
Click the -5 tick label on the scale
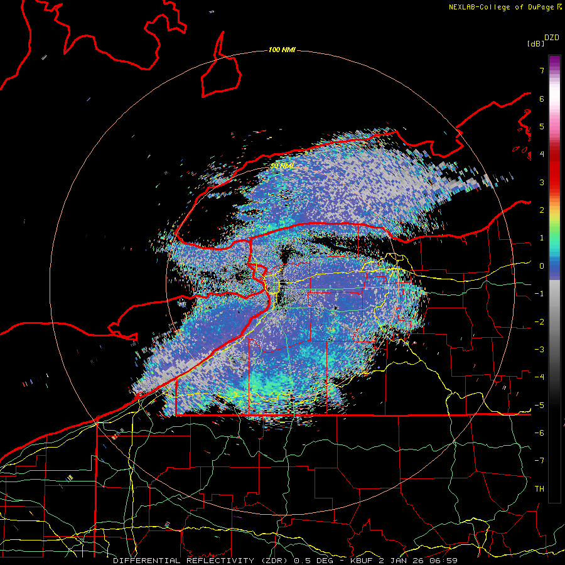coord(539,406)
